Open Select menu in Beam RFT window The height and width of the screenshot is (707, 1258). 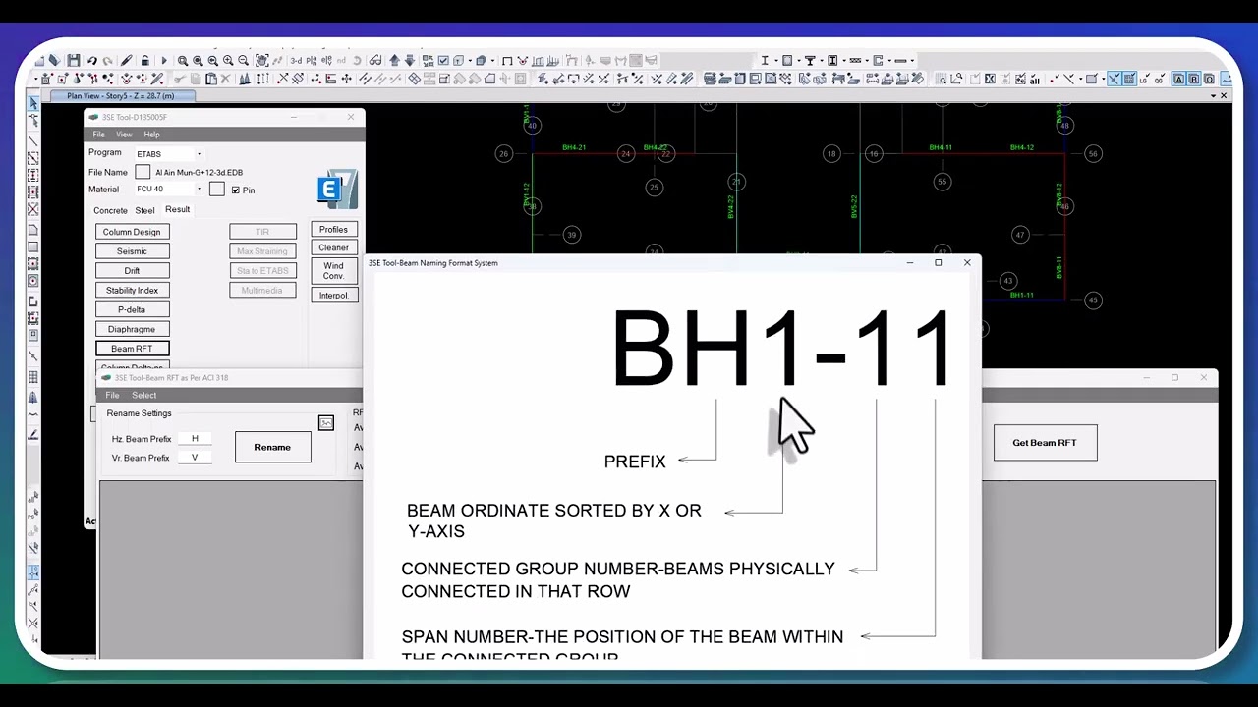point(143,395)
